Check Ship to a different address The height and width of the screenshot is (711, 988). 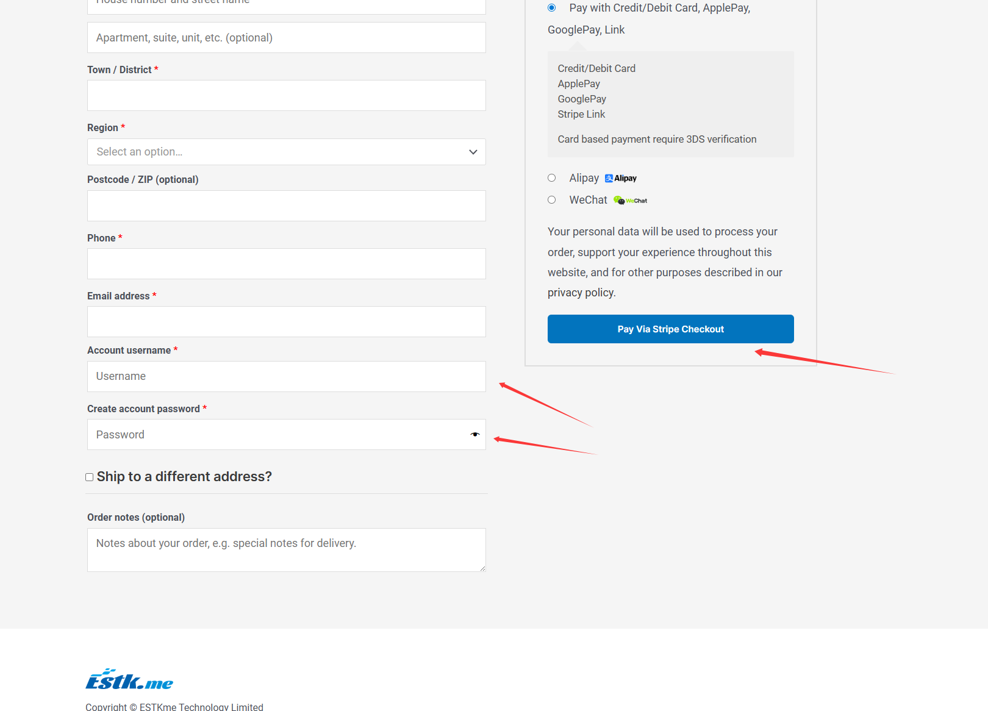90,477
